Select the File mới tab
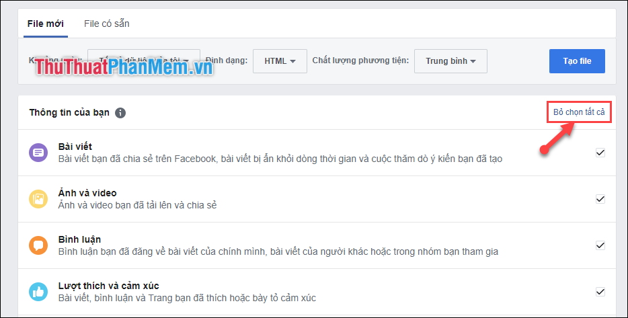628x318 pixels. coord(46,24)
